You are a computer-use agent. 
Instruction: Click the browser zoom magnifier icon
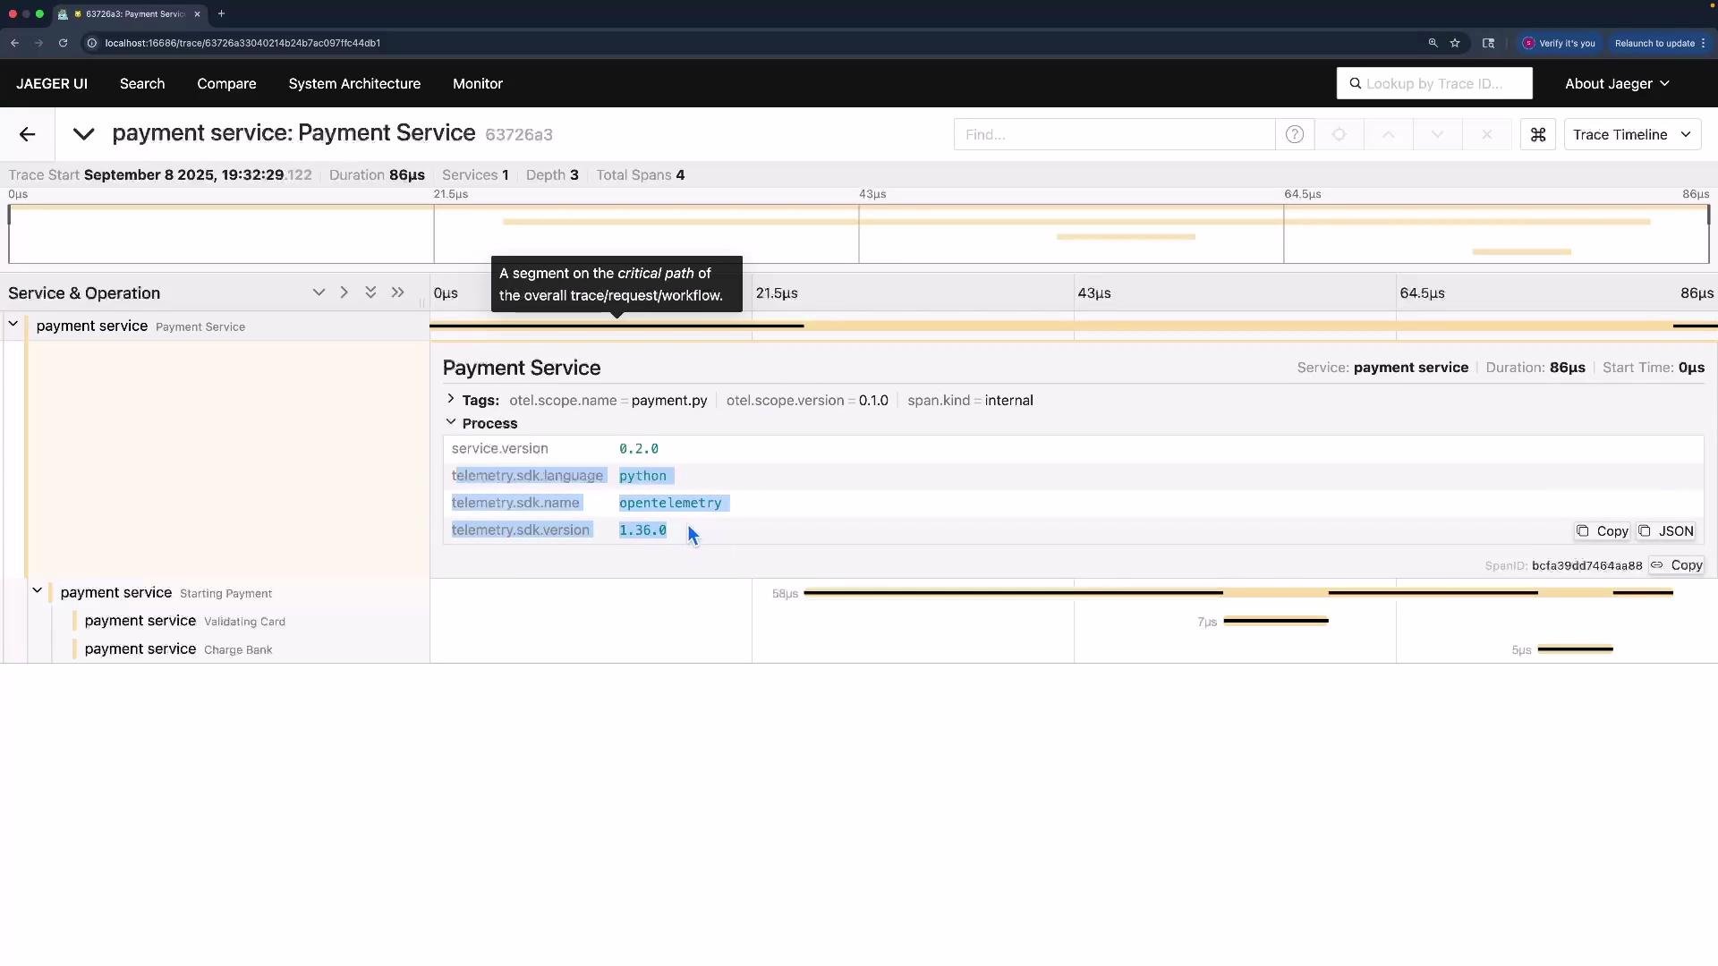click(x=1433, y=43)
